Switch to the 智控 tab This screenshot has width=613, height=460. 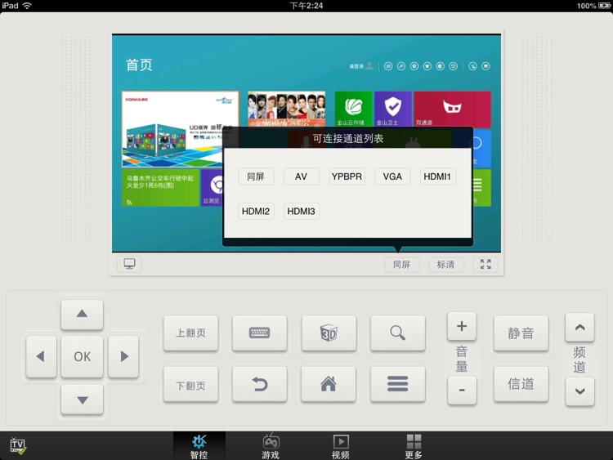(x=199, y=446)
